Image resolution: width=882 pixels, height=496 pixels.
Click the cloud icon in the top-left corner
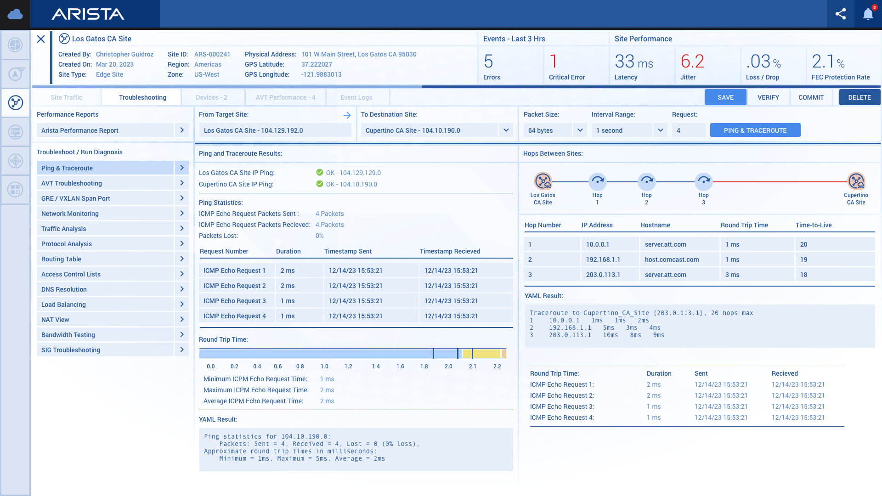15,14
